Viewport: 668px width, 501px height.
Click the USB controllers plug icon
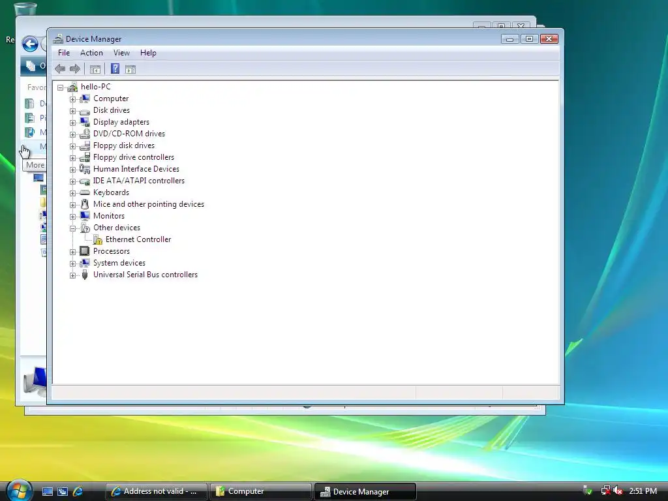[x=85, y=275]
